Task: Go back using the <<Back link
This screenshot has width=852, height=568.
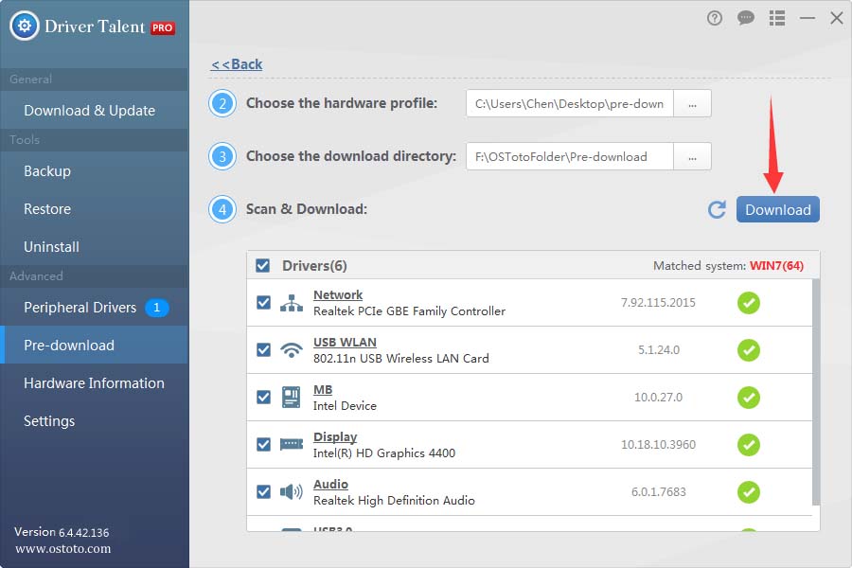Action: point(237,64)
